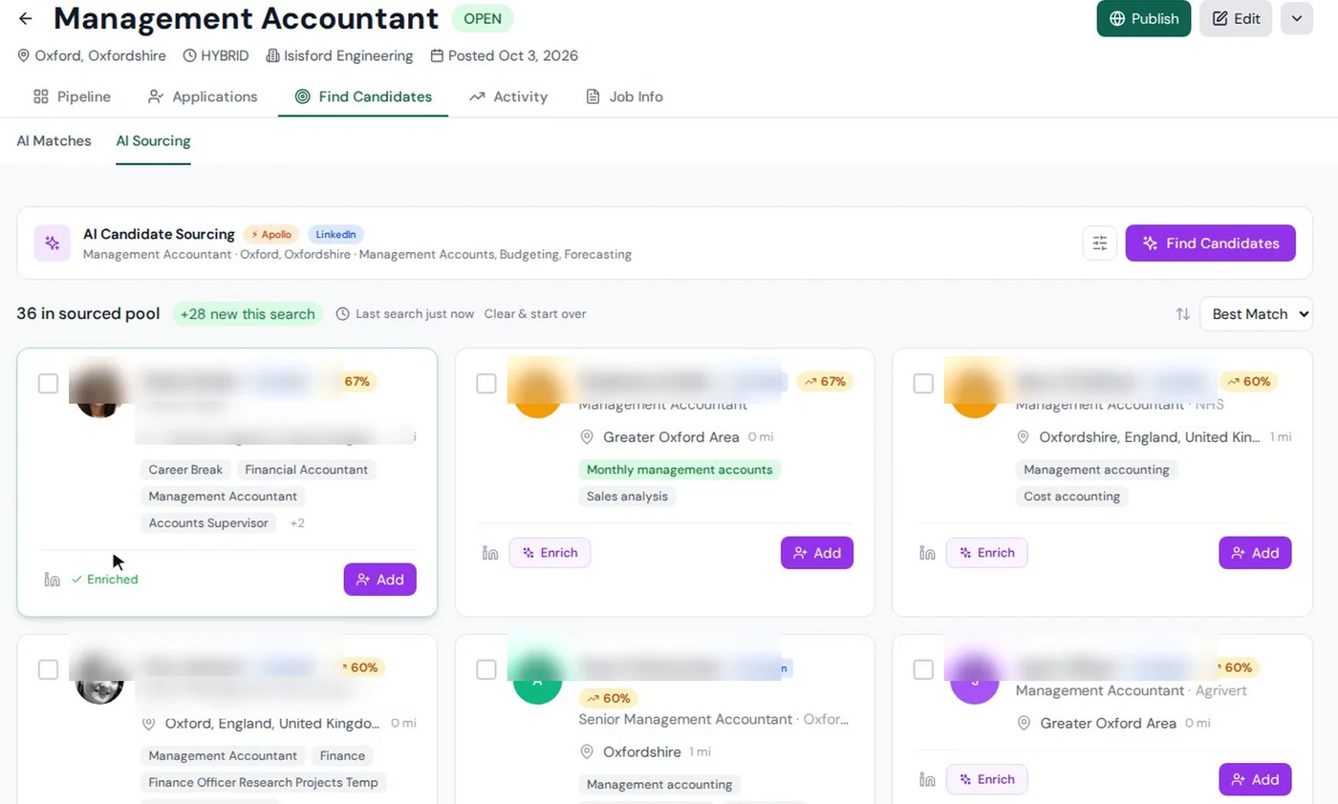Switch to the AI Matches sub-tab
The image size is (1338, 804).
(54, 141)
